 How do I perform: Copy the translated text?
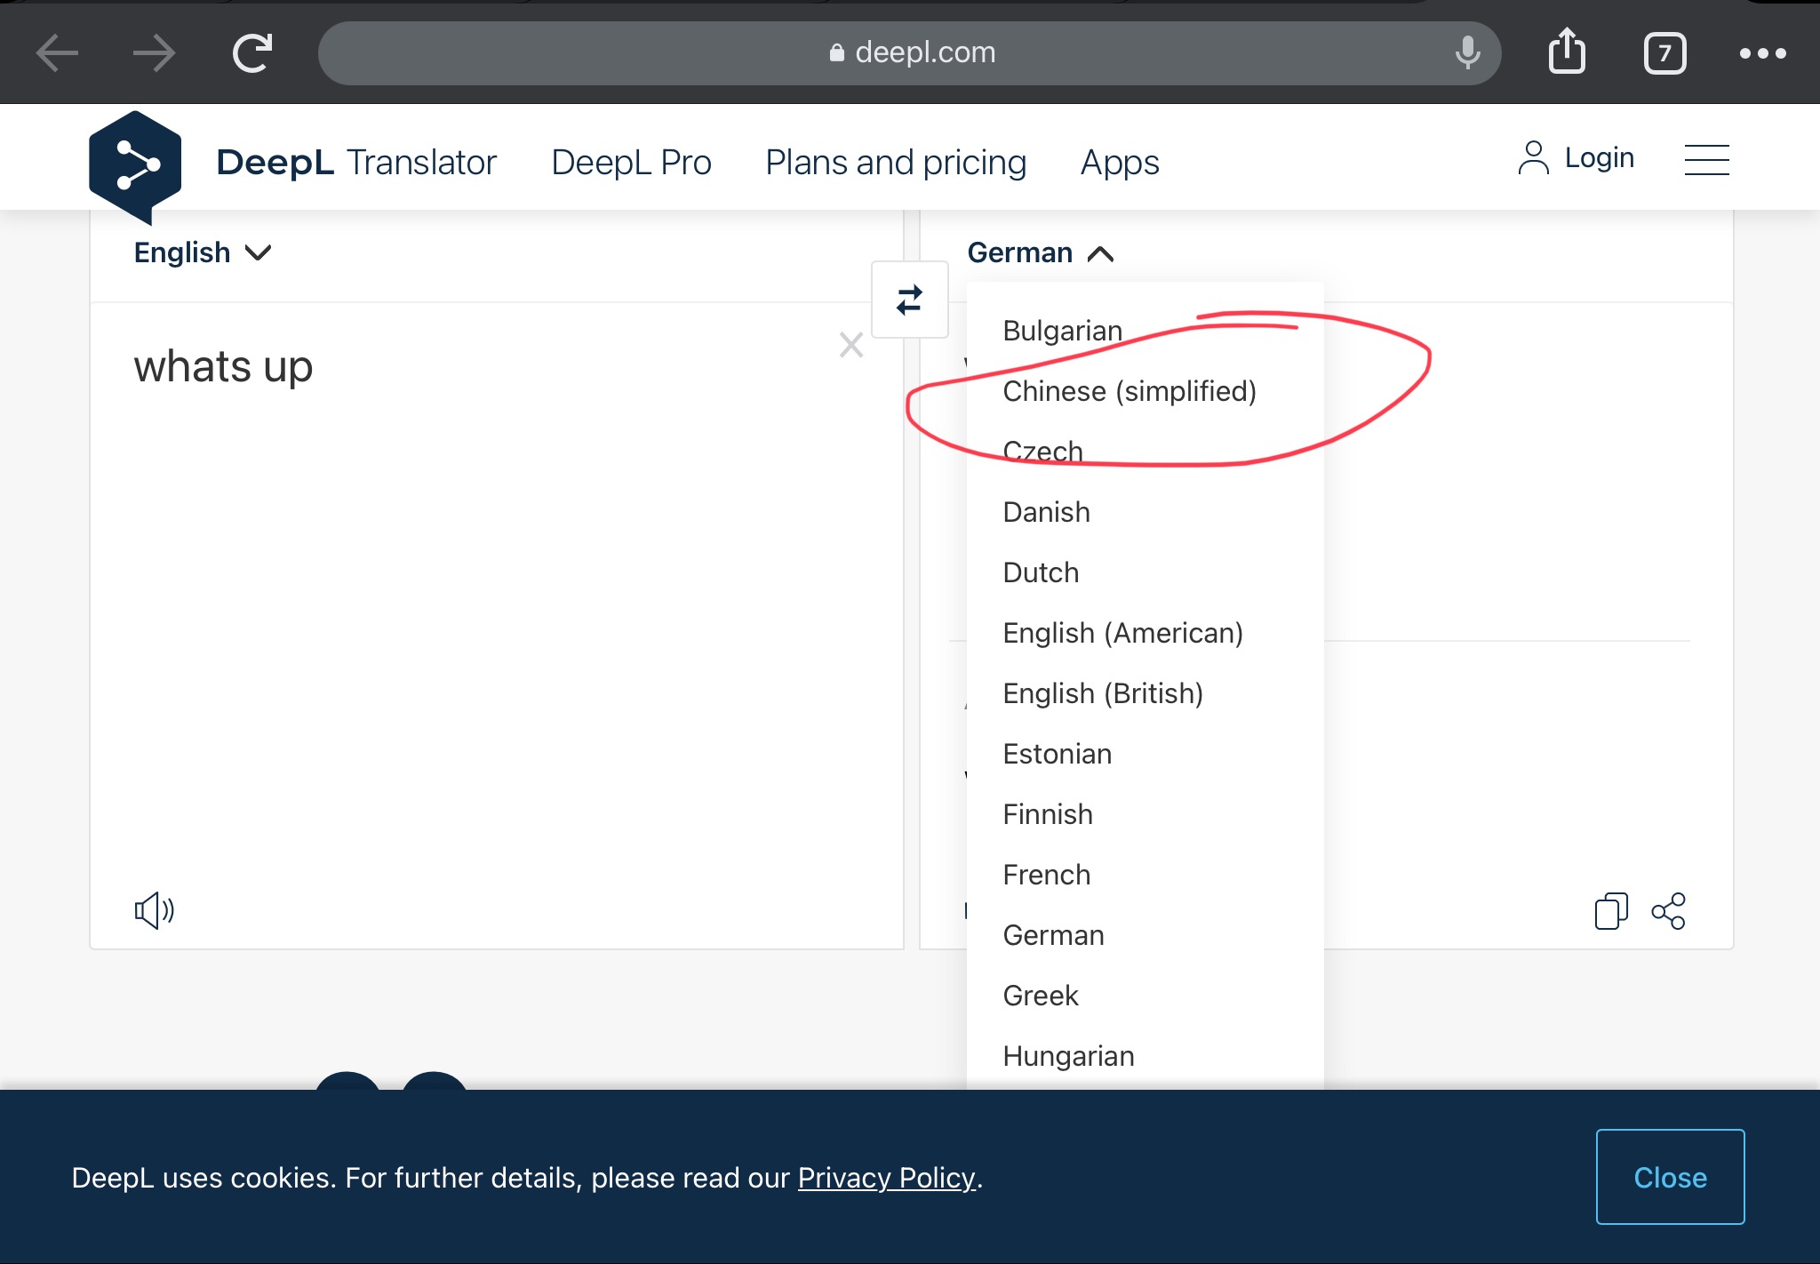click(1610, 911)
